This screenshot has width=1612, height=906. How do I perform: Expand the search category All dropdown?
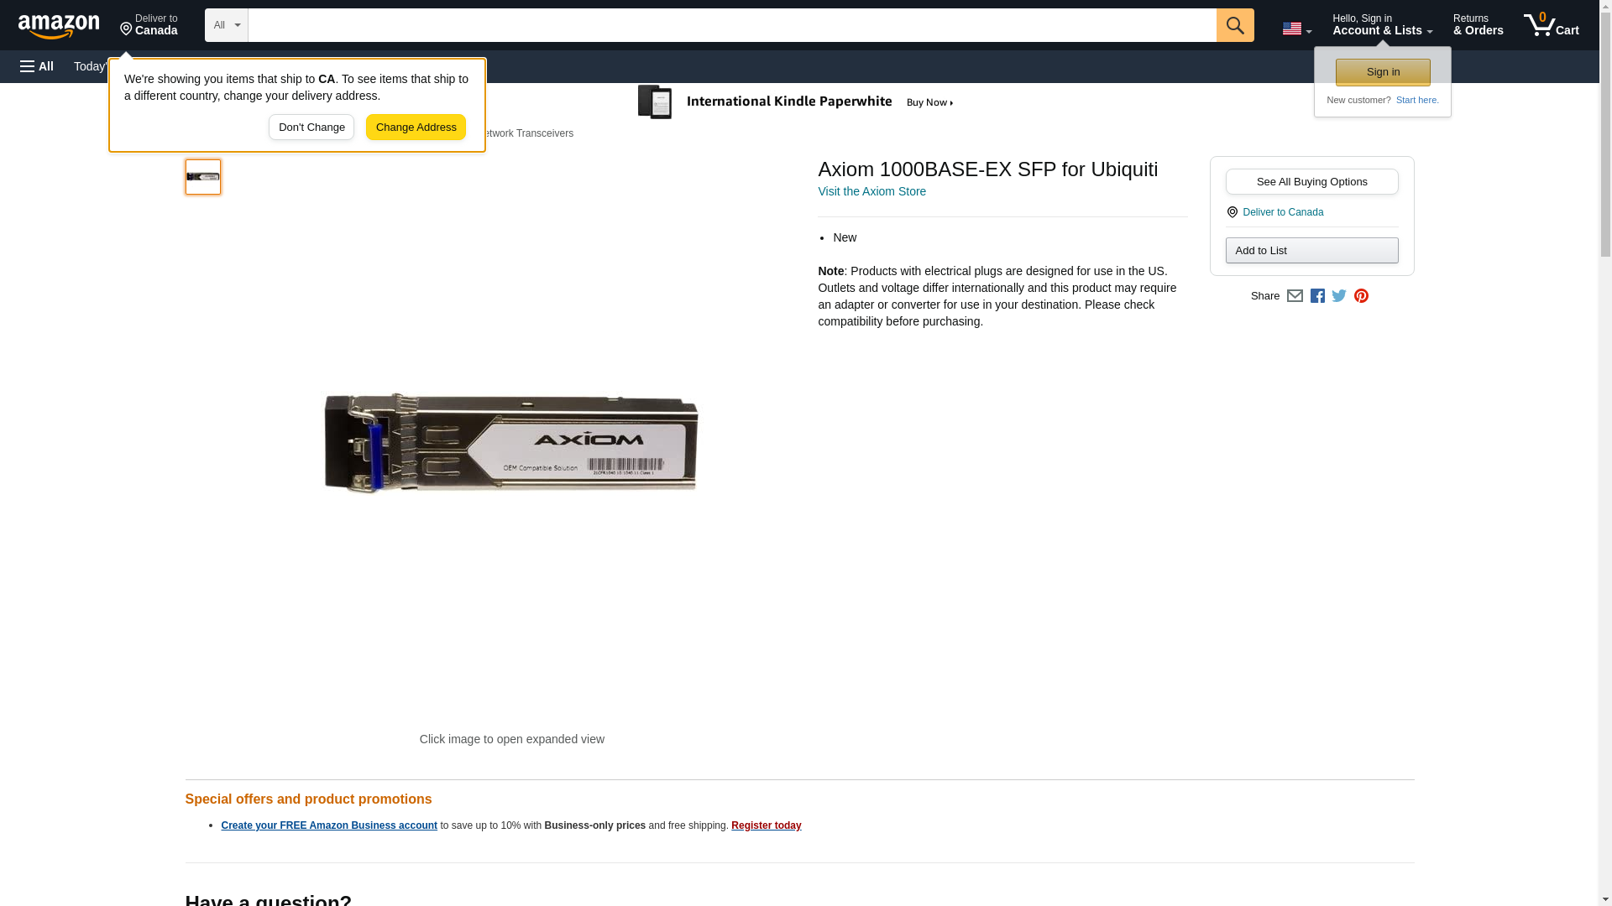(x=227, y=25)
